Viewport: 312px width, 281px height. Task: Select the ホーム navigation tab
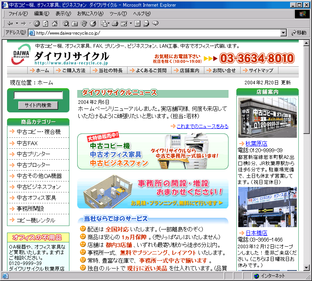click(41, 70)
